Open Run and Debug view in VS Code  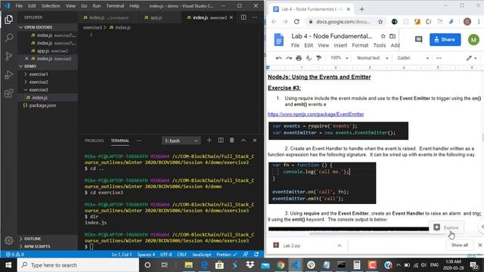click(x=8, y=75)
